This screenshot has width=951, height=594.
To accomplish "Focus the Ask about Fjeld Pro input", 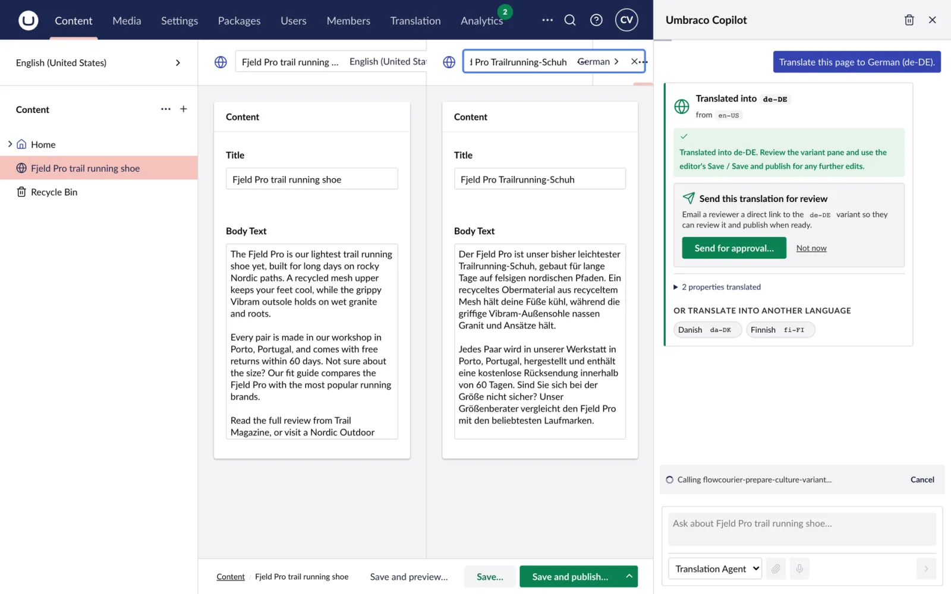I will click(802, 529).
